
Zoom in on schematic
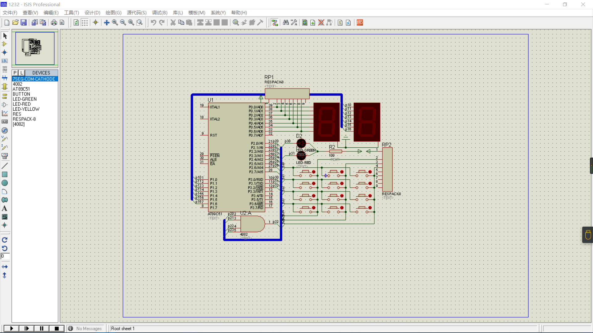click(x=115, y=23)
